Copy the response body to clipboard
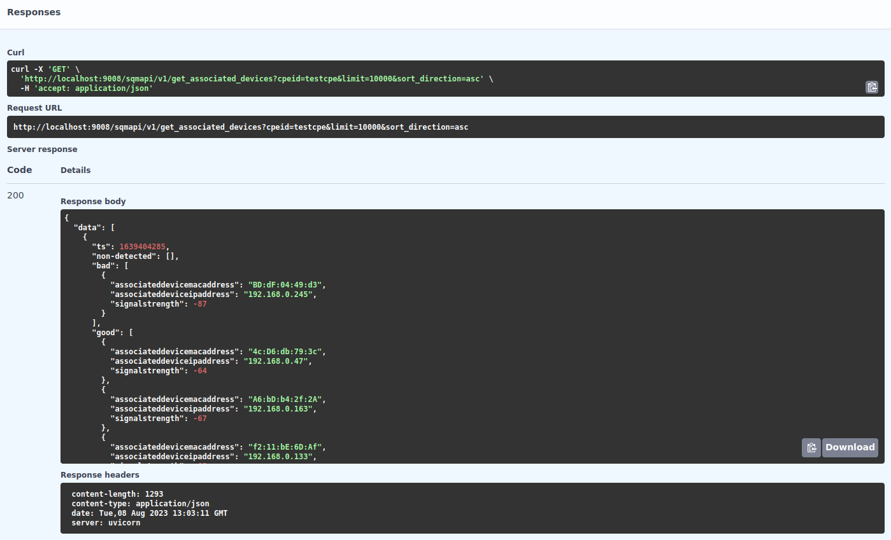 tap(811, 447)
